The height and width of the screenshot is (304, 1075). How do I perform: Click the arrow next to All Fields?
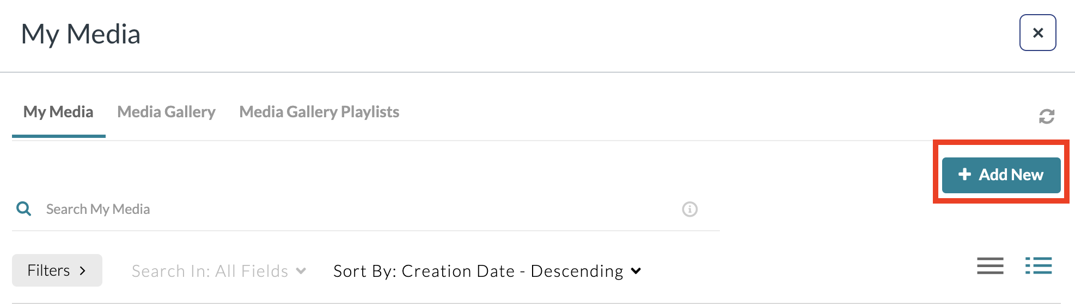[301, 271]
